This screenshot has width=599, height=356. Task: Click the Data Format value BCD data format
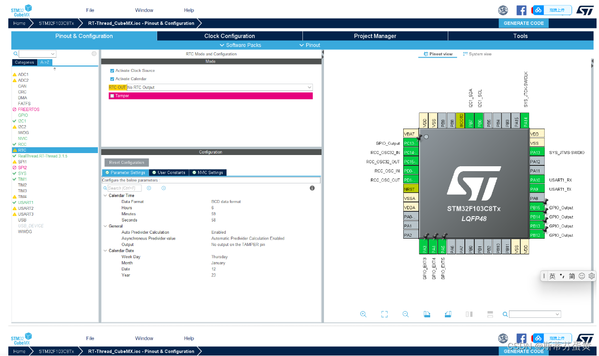coord(226,201)
